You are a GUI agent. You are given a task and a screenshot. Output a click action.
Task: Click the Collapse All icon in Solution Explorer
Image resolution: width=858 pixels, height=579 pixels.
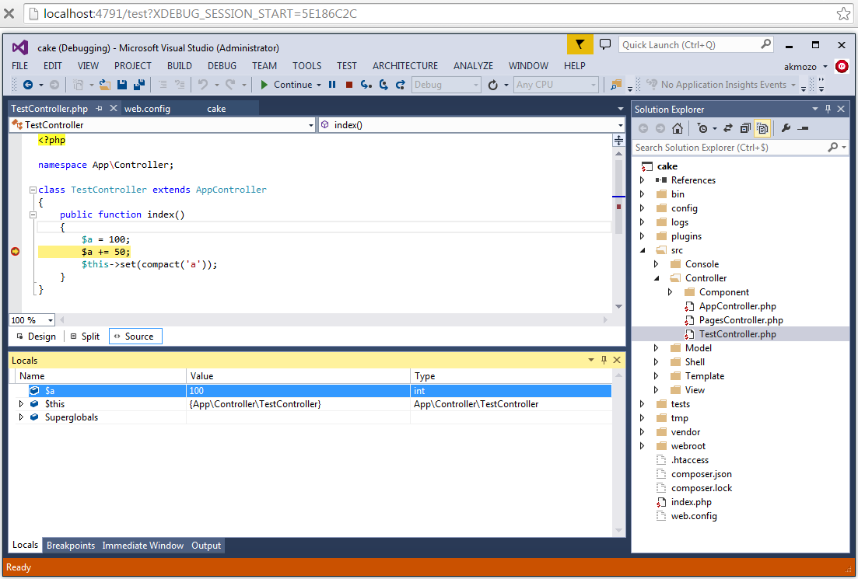tap(745, 128)
